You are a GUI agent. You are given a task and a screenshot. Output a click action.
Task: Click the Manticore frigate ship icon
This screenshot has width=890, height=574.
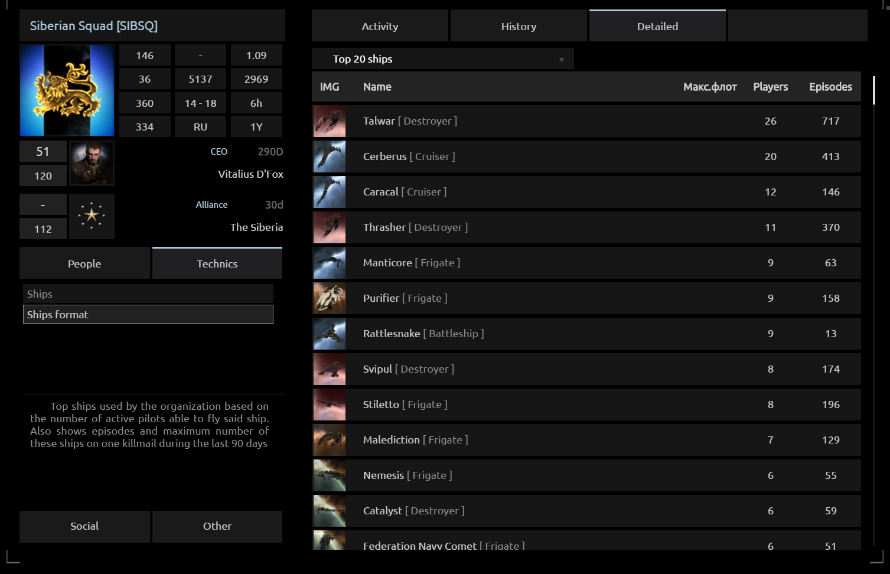coord(330,263)
